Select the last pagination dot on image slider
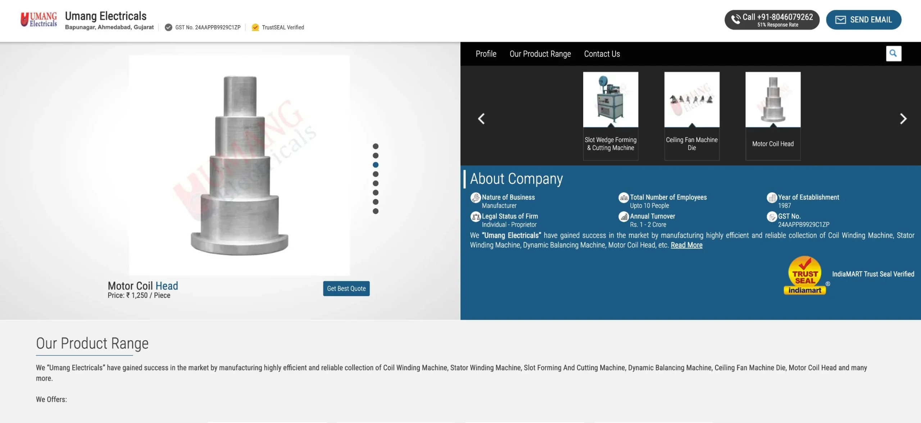Viewport: 921px width, 423px height. tap(376, 211)
